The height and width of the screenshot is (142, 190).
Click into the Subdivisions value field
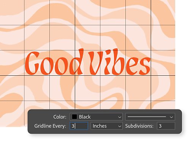[166, 126]
